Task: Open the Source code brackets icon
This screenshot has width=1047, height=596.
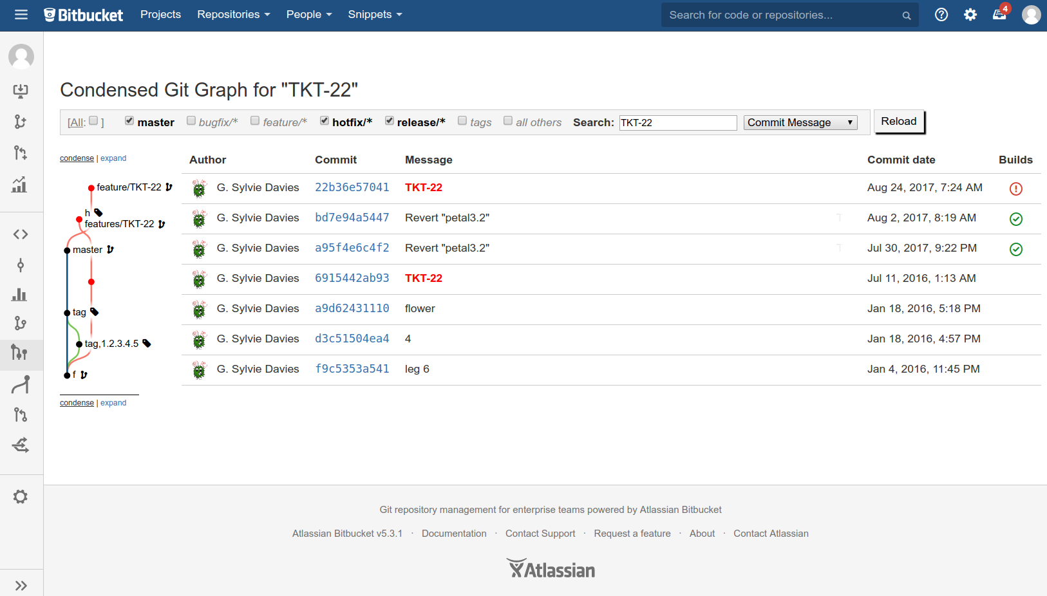Action: 21,234
